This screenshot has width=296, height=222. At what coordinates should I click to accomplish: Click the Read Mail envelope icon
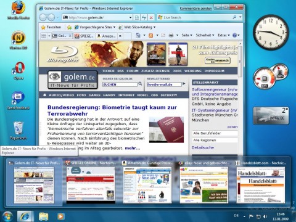[x=163, y=35]
